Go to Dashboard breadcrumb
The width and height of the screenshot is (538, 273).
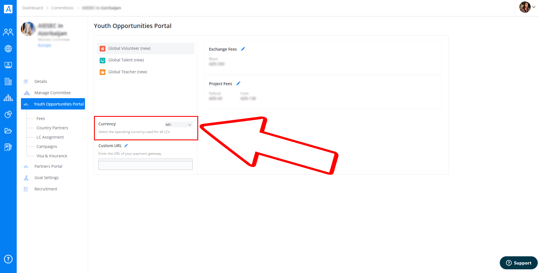pyautogui.click(x=33, y=8)
